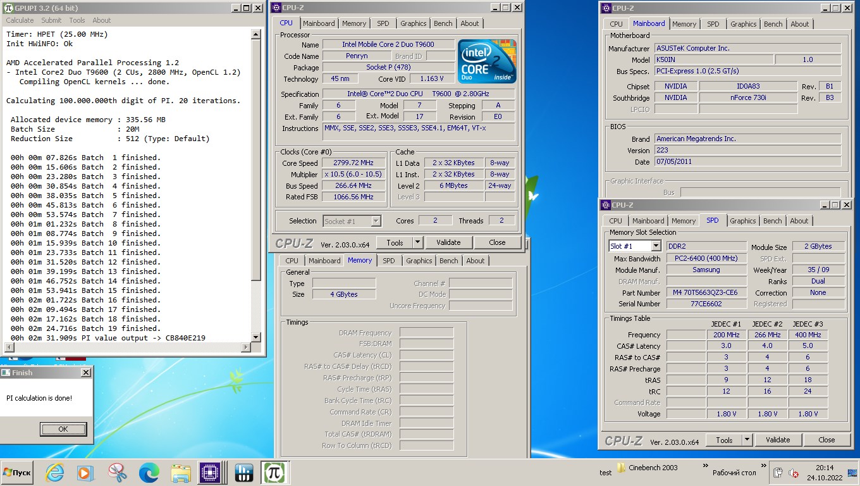The width and height of the screenshot is (860, 486).
Task: Launch Windows Media Player from the taskbar
Action: (85, 472)
